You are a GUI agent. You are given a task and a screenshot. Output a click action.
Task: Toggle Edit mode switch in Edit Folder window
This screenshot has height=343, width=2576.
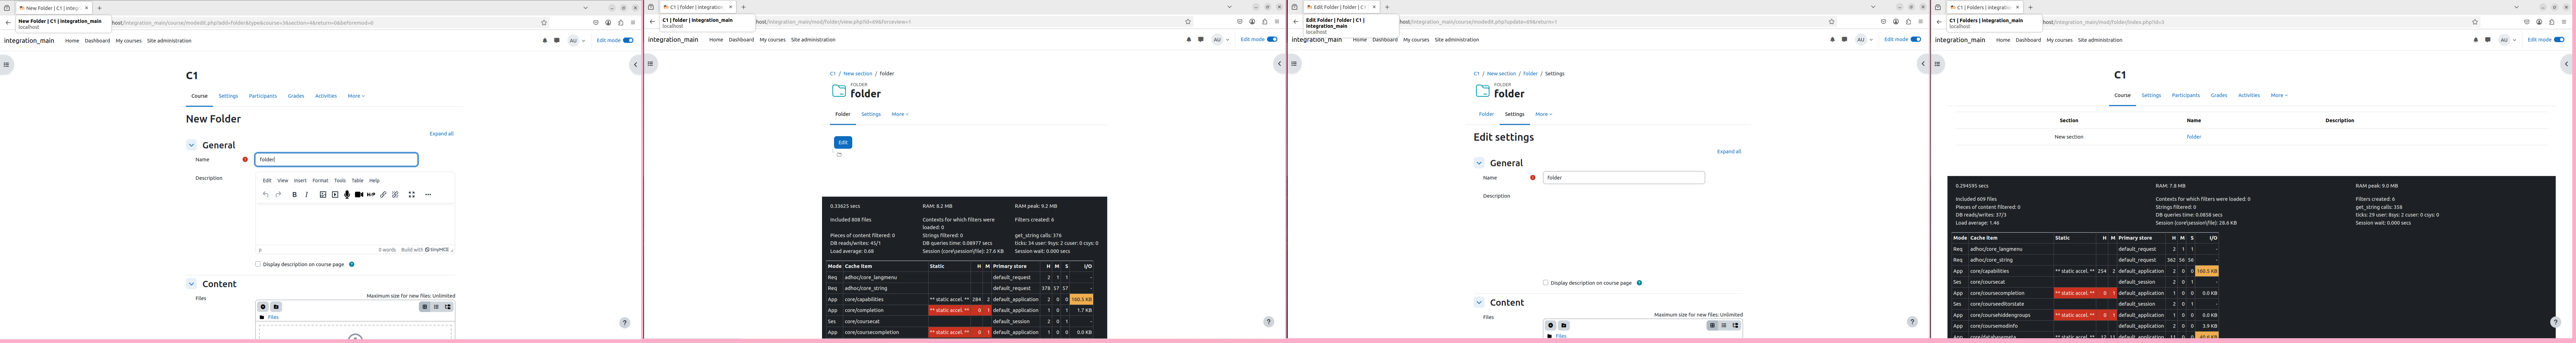coord(1916,40)
